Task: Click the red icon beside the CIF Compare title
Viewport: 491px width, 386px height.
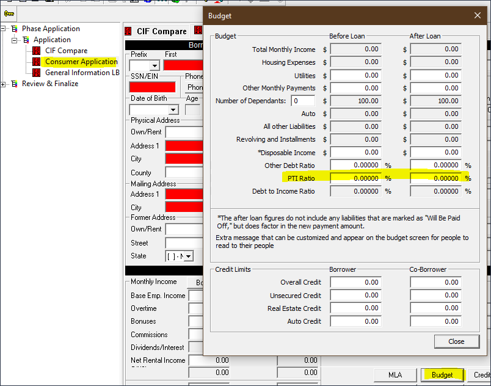Action: coord(128,31)
